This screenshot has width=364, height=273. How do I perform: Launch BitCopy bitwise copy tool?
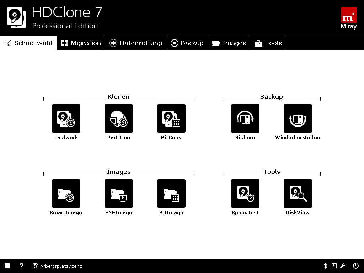coord(171,118)
